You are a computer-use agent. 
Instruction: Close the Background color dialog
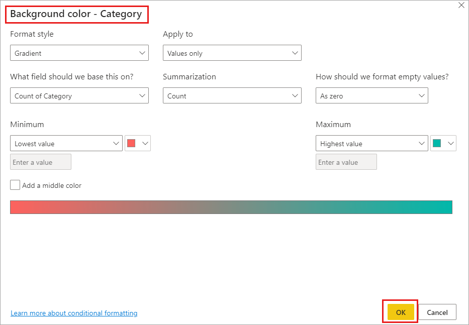point(461,6)
